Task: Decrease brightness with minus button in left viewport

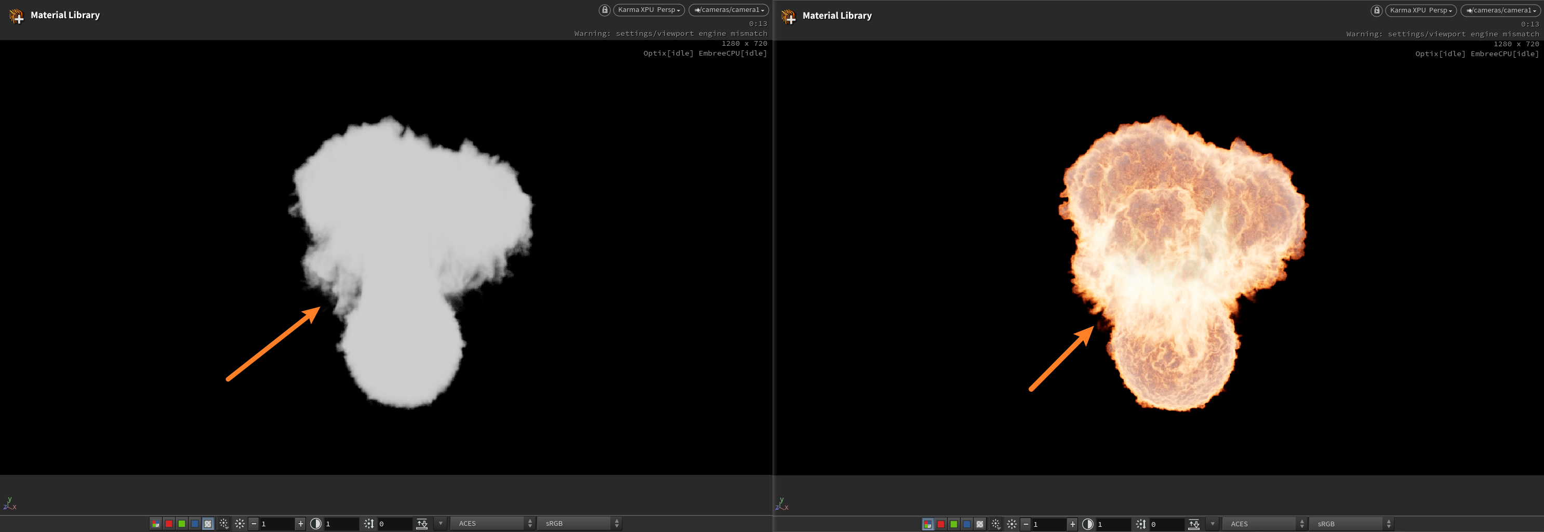Action: [x=254, y=524]
